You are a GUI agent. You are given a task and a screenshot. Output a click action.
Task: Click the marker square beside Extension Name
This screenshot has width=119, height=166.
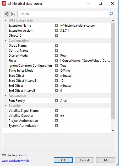coord(56,26)
